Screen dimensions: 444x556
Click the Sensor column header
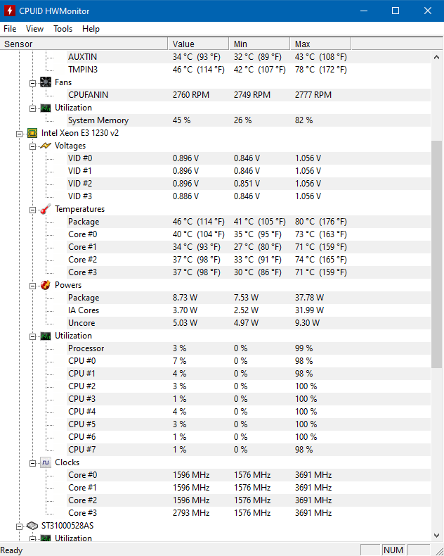(x=84, y=44)
